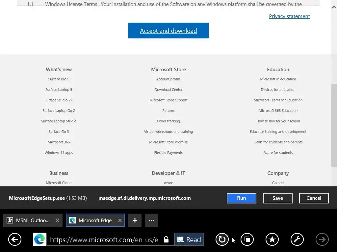Screen dimensions: 337x252
Task: Close the MSN | Outlook tab
Action: 57,220
